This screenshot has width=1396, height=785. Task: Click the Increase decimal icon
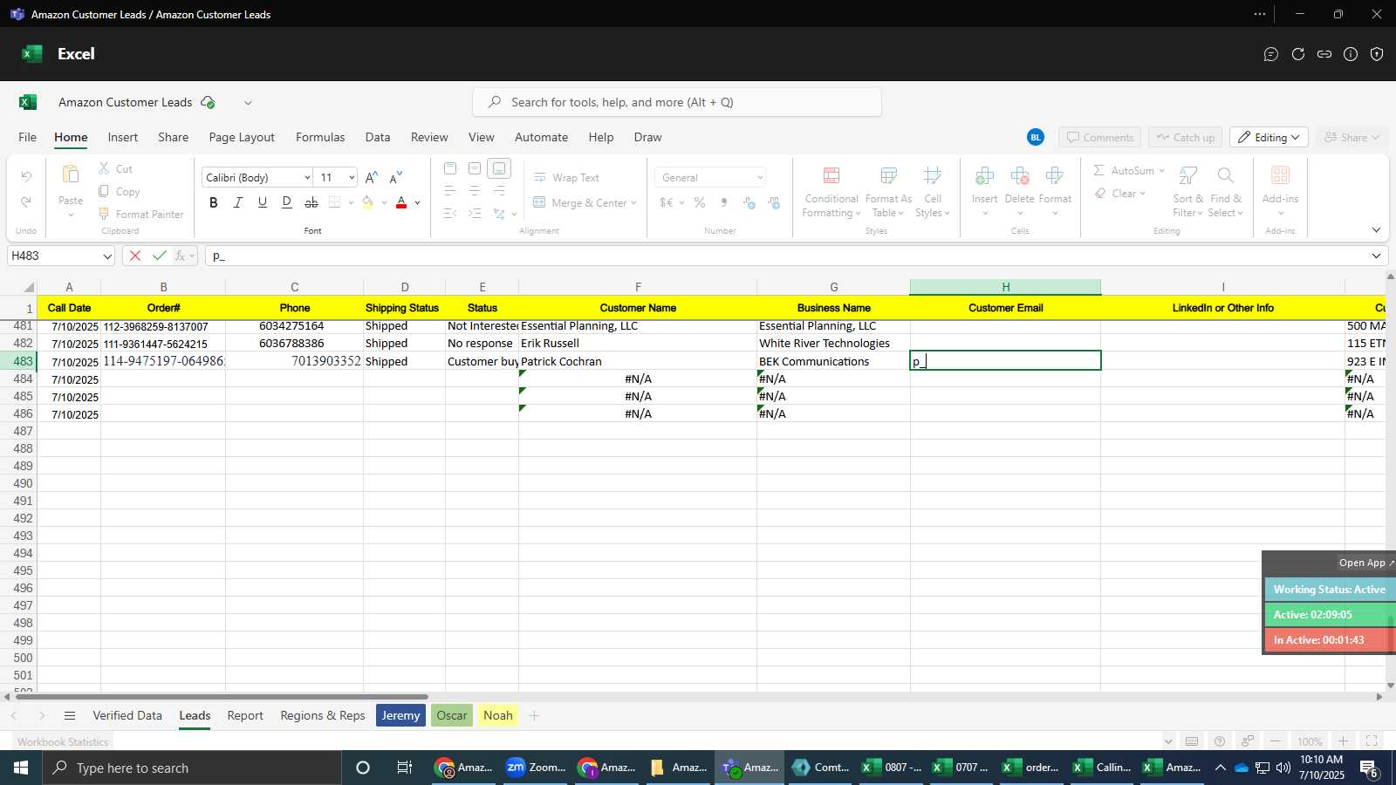point(749,202)
